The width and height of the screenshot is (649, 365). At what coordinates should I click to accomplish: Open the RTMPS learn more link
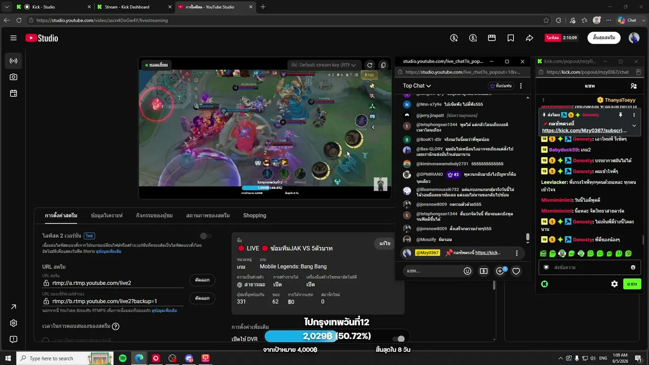(164, 310)
